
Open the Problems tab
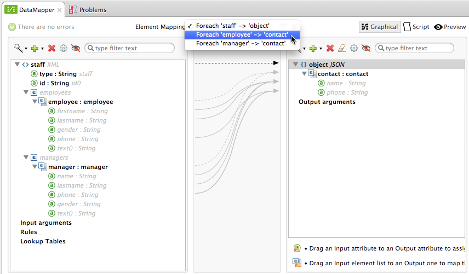pyautogui.click(x=88, y=10)
